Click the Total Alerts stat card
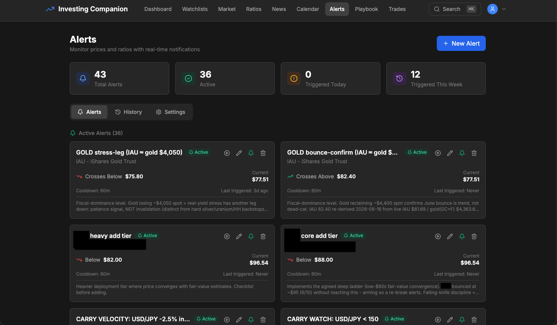The width and height of the screenshot is (557, 325). [x=119, y=78]
